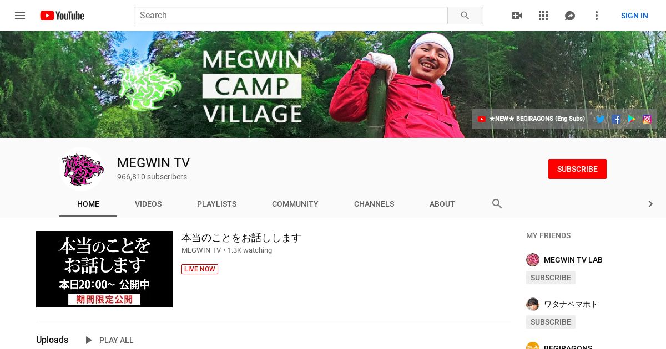Click the MEGWIN TV LAB avatar

(x=533, y=260)
